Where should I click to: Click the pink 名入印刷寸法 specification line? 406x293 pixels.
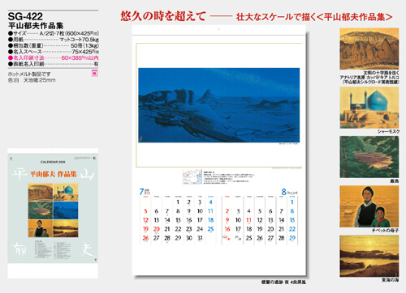point(54,57)
